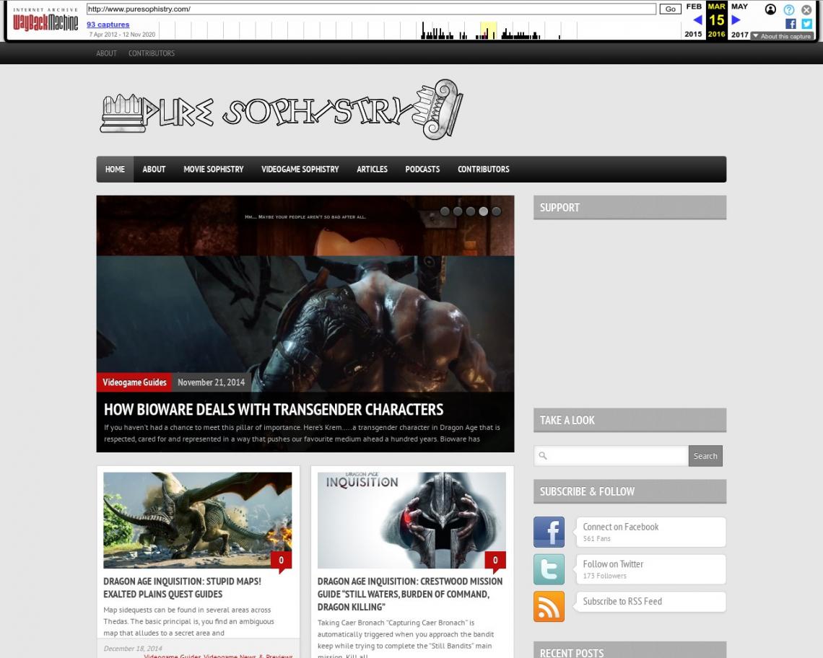Share this capture on Facebook from toolbar
The image size is (823, 658).
[x=791, y=24]
